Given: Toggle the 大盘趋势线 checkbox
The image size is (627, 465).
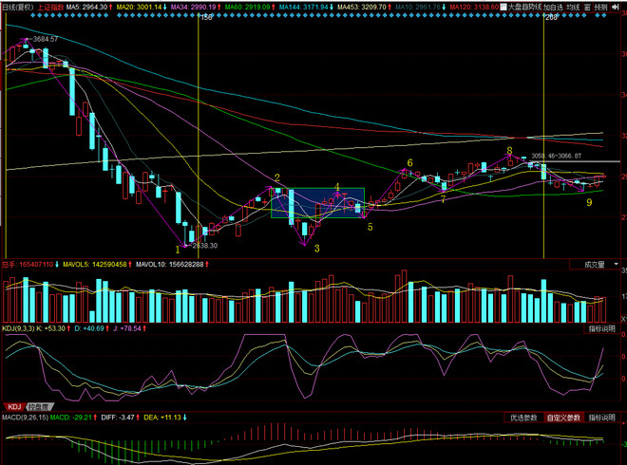Looking at the screenshot, I should pos(503,7).
